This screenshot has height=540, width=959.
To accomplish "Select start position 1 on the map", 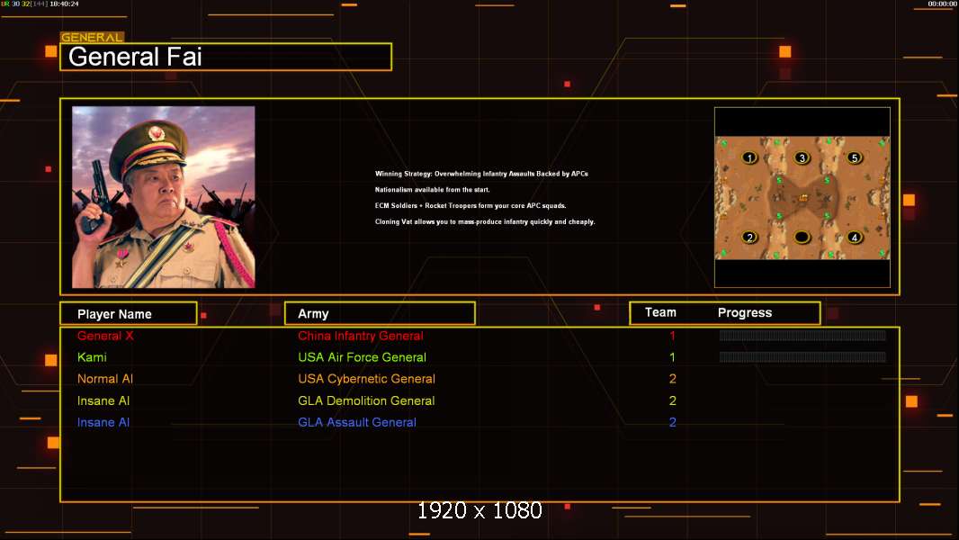I will [749, 157].
